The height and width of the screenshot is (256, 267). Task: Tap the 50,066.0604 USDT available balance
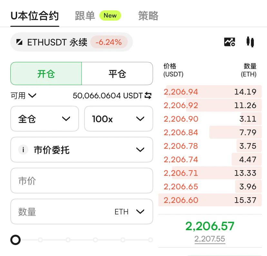[108, 95]
